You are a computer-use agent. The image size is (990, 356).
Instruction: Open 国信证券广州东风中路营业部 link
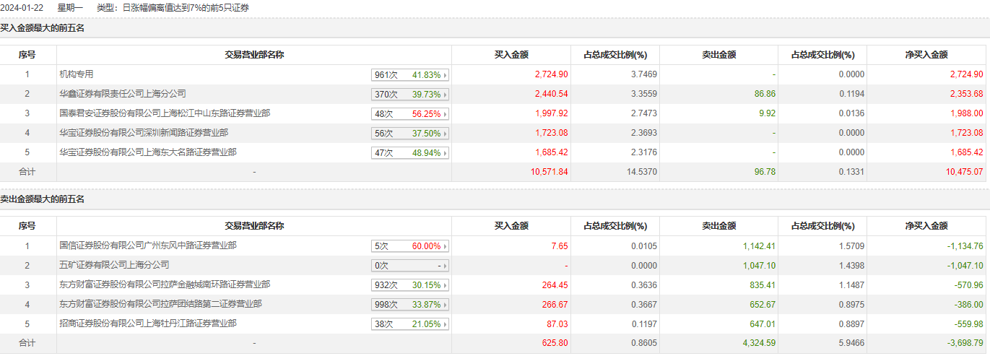pyautogui.click(x=148, y=246)
